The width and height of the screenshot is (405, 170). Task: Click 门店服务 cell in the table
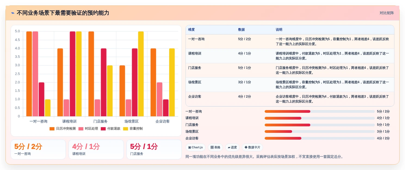click(x=195, y=68)
